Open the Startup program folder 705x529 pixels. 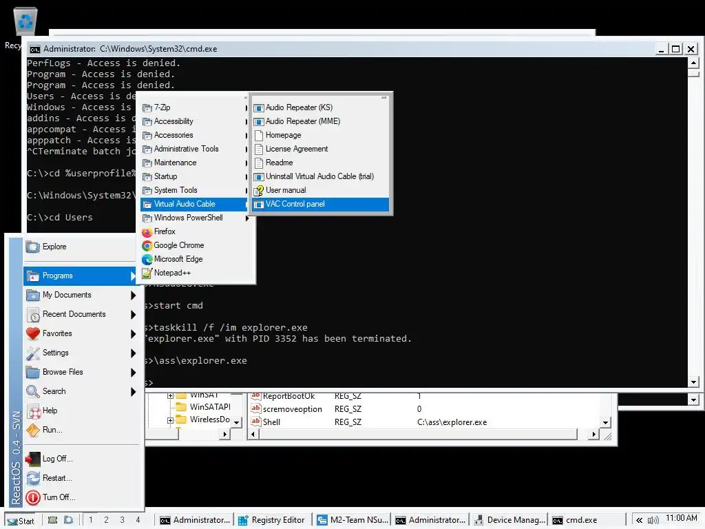coord(195,176)
